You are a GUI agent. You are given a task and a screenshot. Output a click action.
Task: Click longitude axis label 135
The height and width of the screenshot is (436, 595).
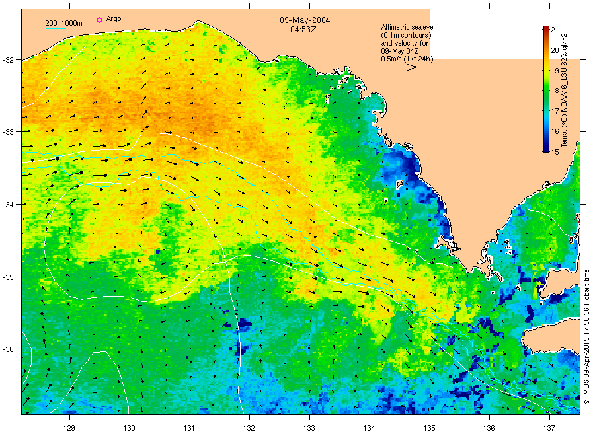(430, 429)
